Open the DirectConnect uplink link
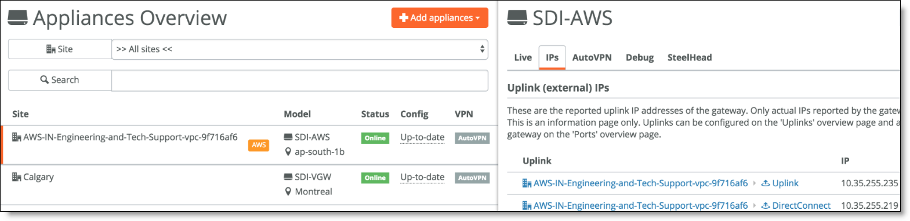This screenshot has height=221, width=910. tap(801, 205)
